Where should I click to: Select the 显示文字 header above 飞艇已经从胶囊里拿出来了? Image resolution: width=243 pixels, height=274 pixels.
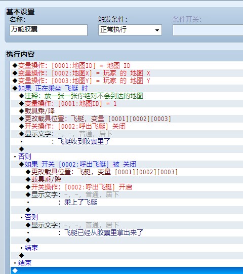127,225
